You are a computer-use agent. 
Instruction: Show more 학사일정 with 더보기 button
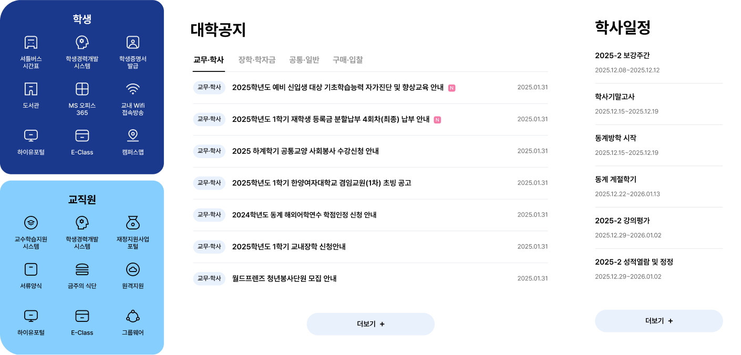point(658,321)
